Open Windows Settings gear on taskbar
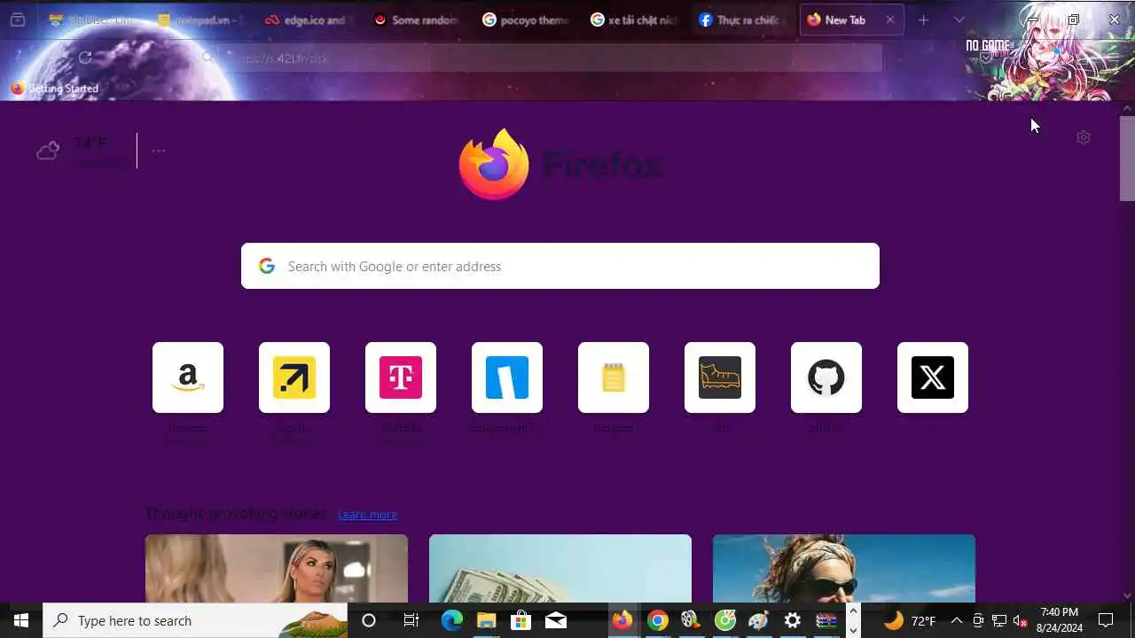The image size is (1135, 638). coord(793,620)
